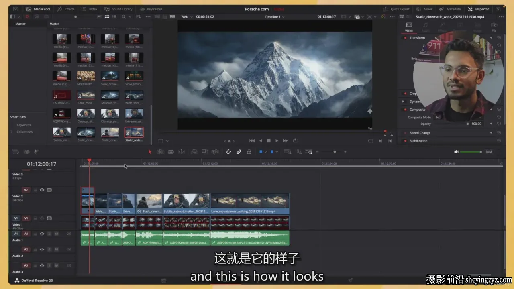Adjust the timeline zoom slider
The image size is (514, 289).
point(332,152)
